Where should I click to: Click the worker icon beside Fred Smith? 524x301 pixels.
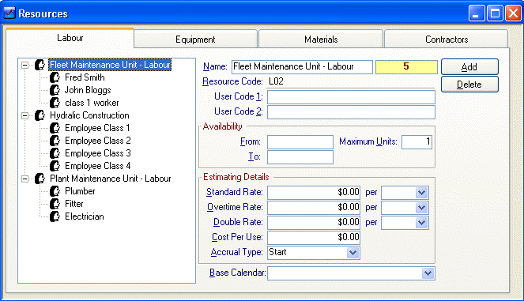tap(55, 77)
